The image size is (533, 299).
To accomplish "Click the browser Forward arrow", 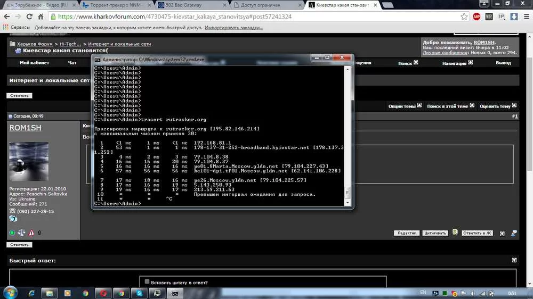I will point(18,16).
